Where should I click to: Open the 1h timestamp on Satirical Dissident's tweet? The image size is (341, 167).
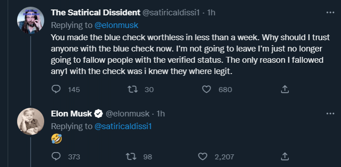click(x=212, y=13)
